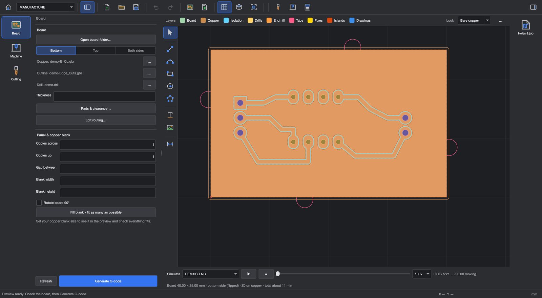This screenshot has width=542, height=298.
Task: Click the calculator icon in the toolbar
Action: click(x=308, y=7)
